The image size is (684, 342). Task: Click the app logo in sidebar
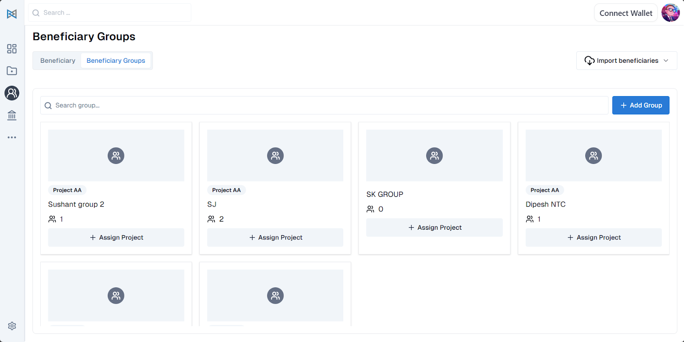click(x=12, y=14)
